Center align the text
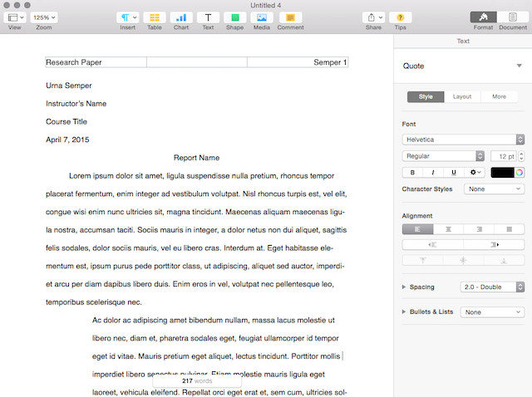Viewport: 532px width, 397px height. 448,229
